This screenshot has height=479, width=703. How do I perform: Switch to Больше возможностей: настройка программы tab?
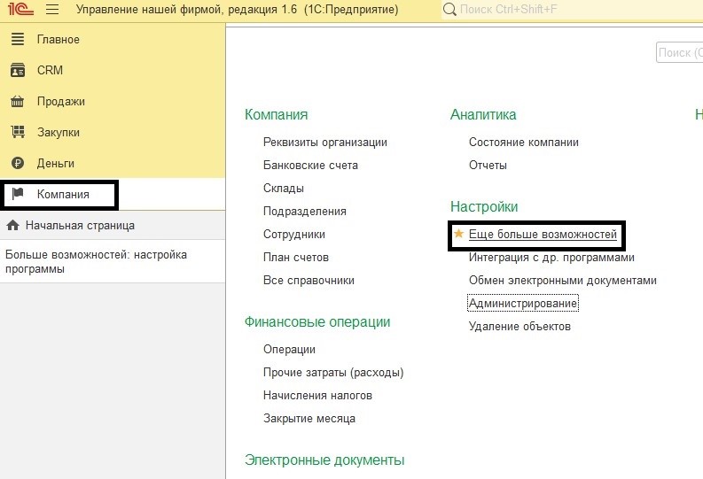(96, 261)
